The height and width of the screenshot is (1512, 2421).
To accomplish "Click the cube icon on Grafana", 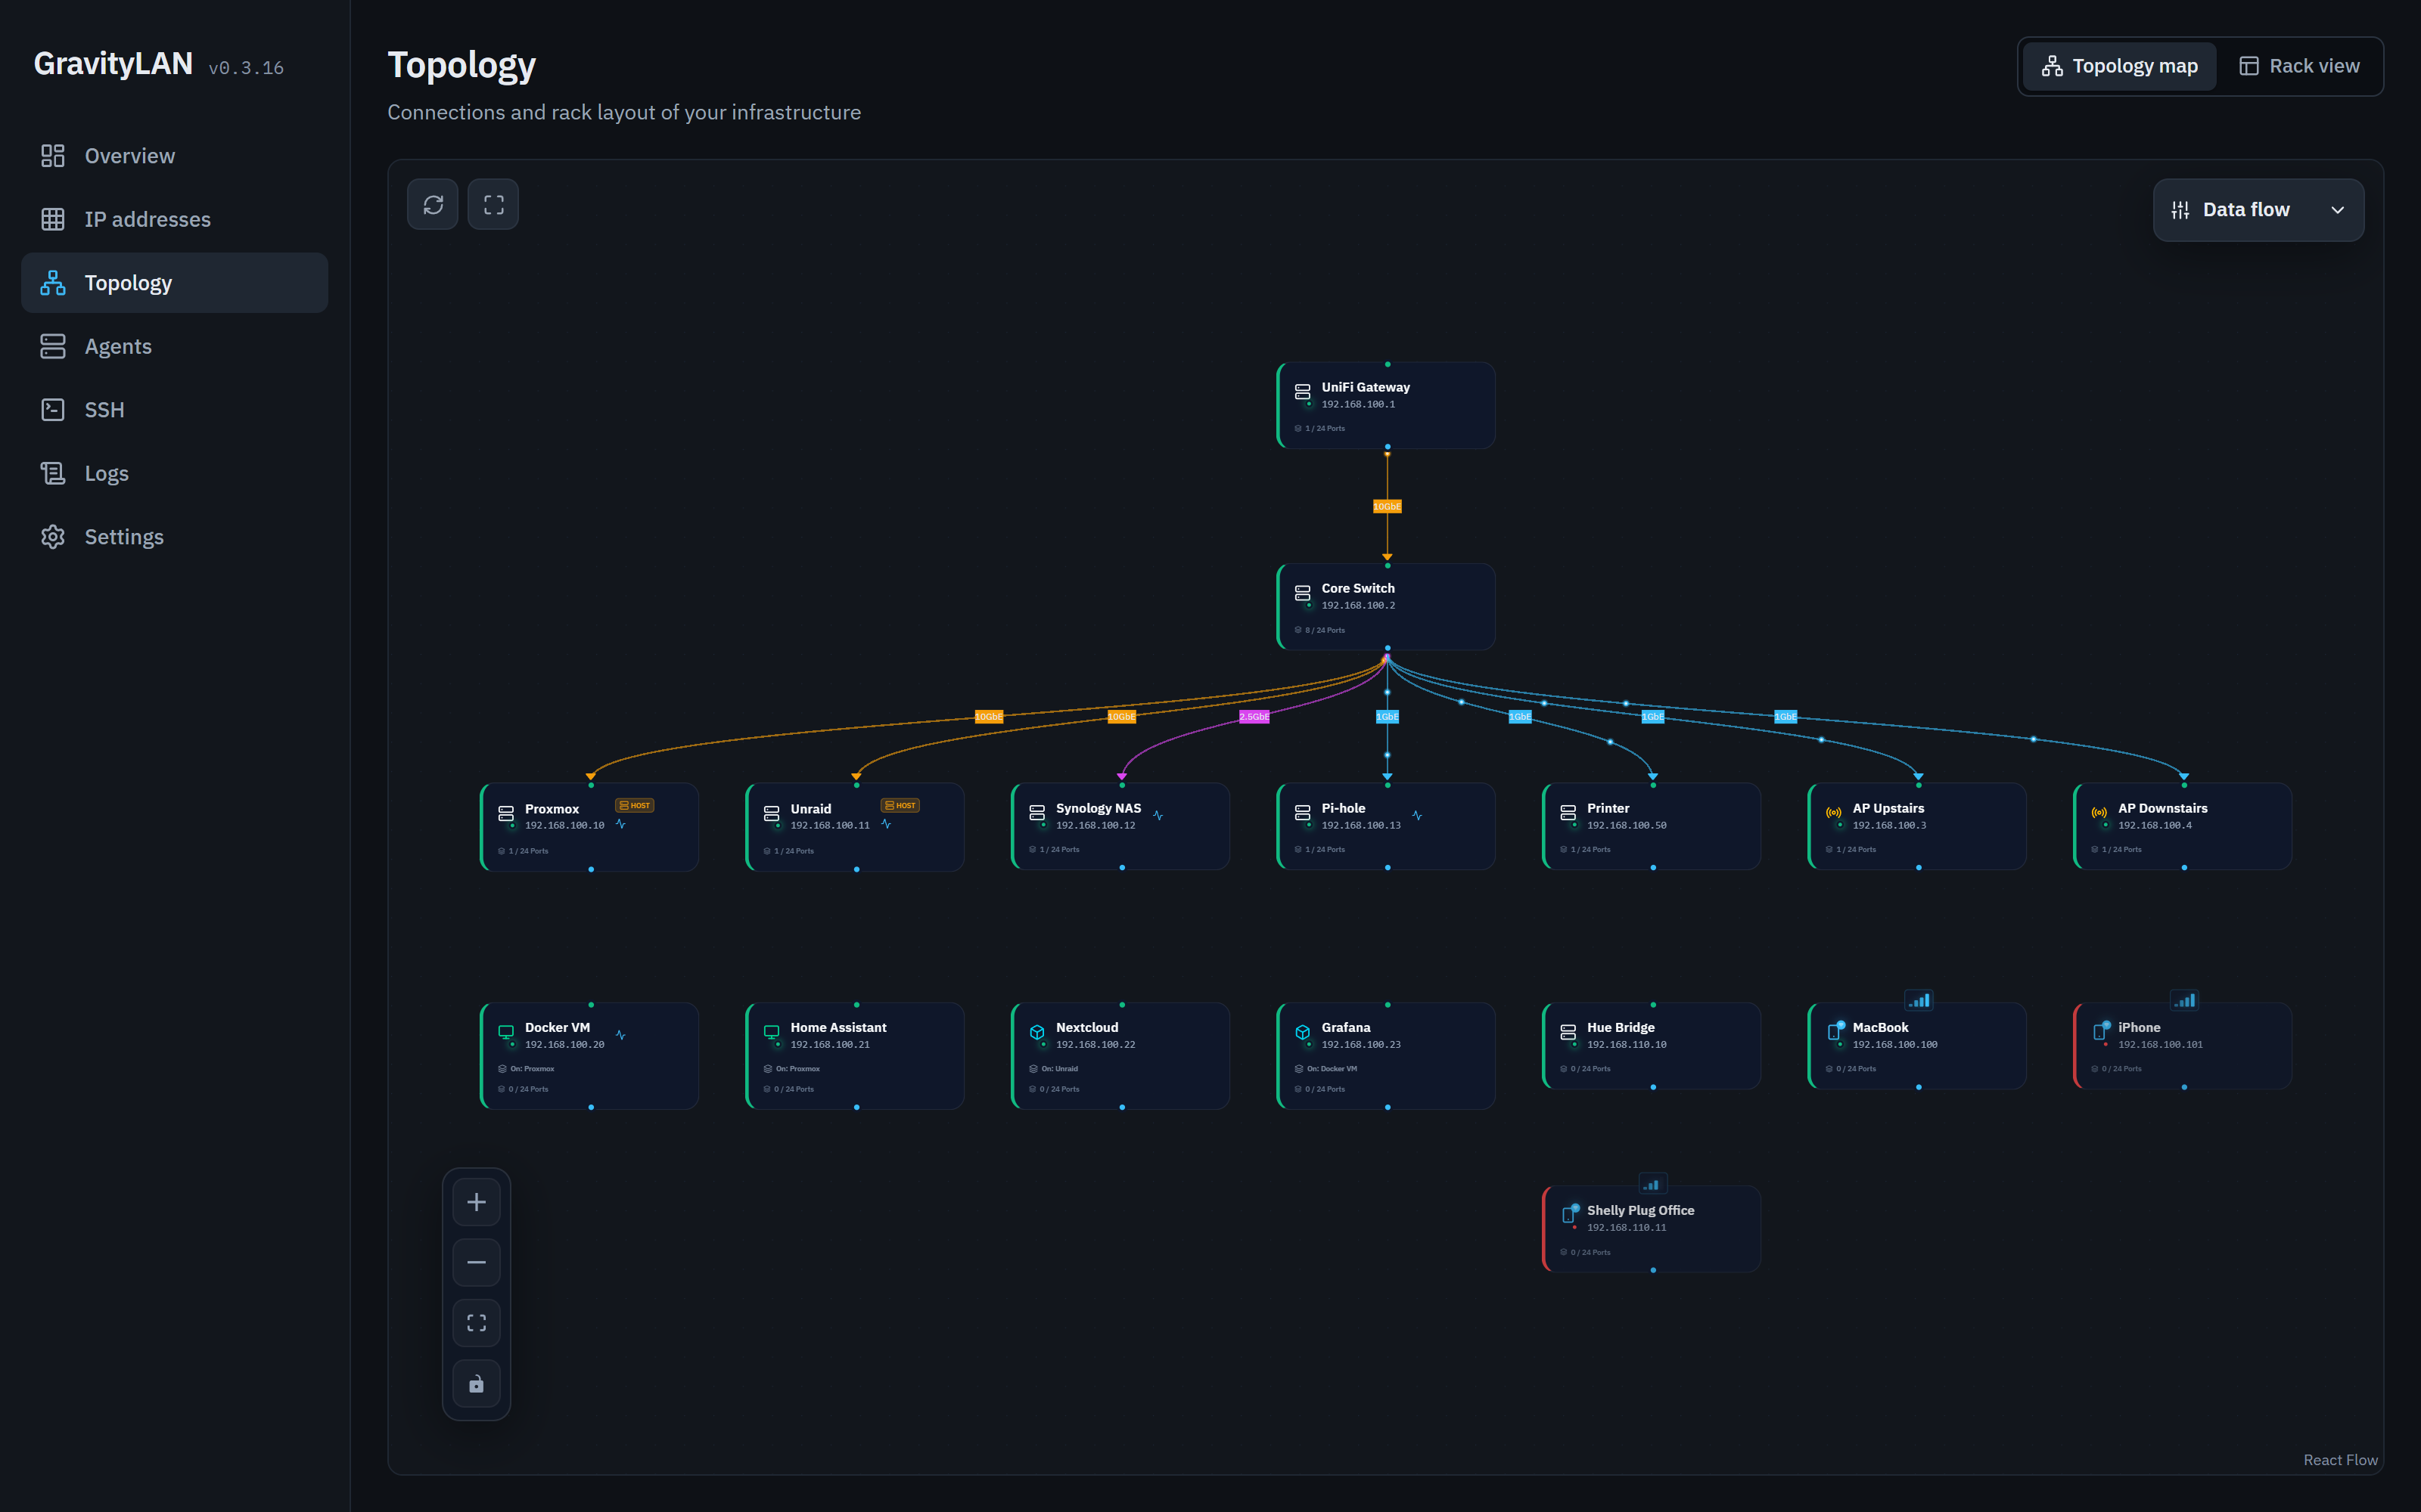I will coord(1303,1032).
